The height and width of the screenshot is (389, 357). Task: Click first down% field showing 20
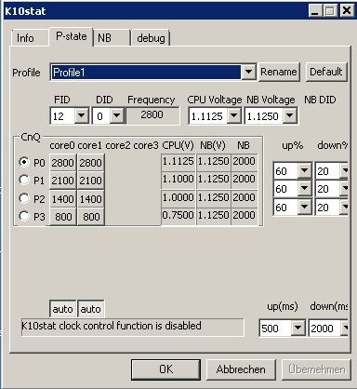pos(332,170)
